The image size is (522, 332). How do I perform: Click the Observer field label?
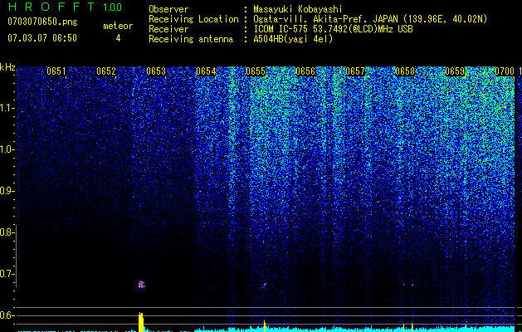click(168, 9)
